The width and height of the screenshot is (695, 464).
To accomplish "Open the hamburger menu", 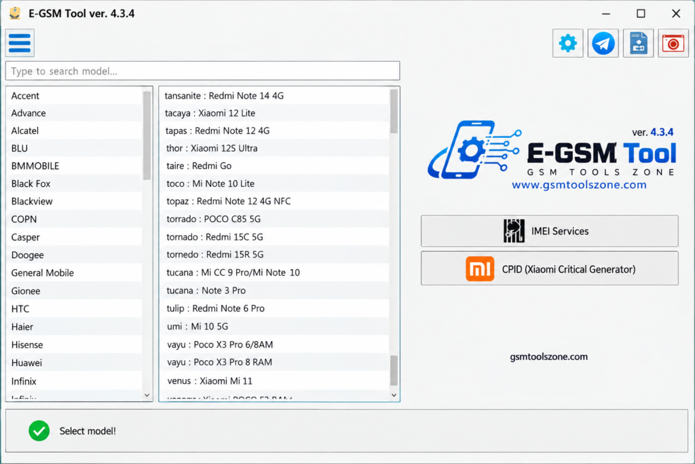I will (x=20, y=43).
